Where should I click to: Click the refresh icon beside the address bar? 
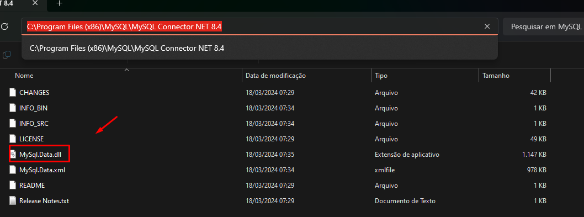(x=4, y=27)
